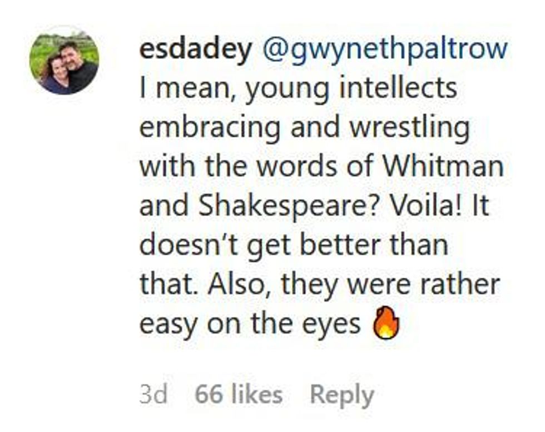Reply to esdadey's comment
545x432 pixels.
[341, 395]
